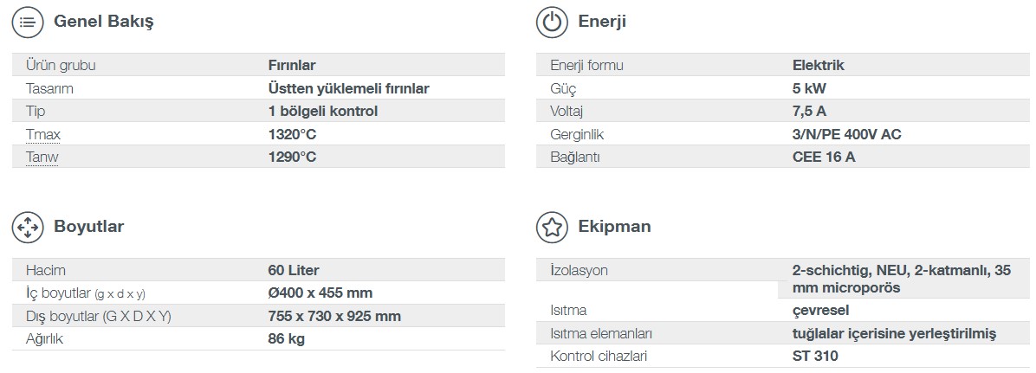Select the Ekipman section heading
This screenshot has width=1036, height=373.
614,227
